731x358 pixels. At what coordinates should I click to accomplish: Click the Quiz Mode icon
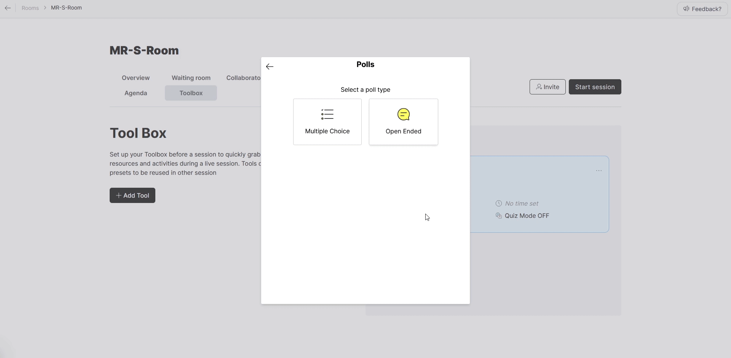[499, 216]
